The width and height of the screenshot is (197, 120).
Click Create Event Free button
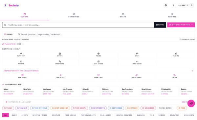coord(181,25)
